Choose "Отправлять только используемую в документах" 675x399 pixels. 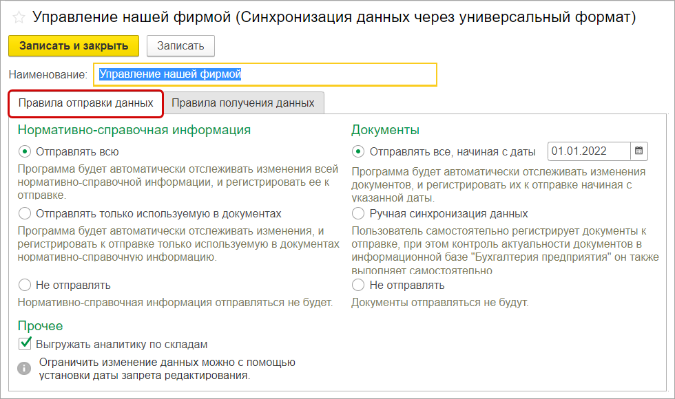click(25, 213)
